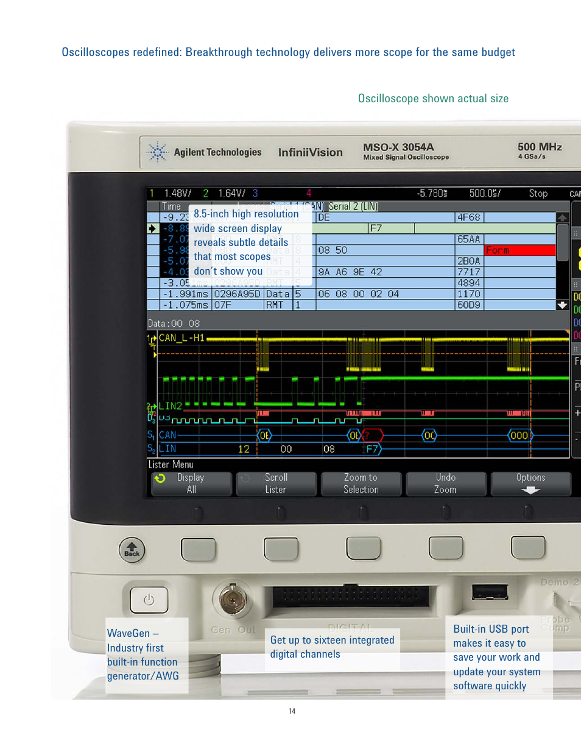Click the Time column header in the lister
581x752 pixels.
[172, 206]
